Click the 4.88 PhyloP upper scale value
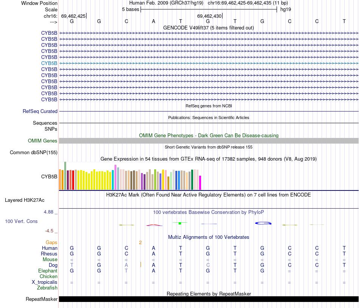The image size is (359, 308). [x=48, y=212]
